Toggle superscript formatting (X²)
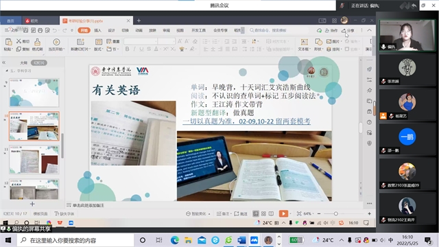The height and width of the screenshot is (247, 439). pos(165,49)
